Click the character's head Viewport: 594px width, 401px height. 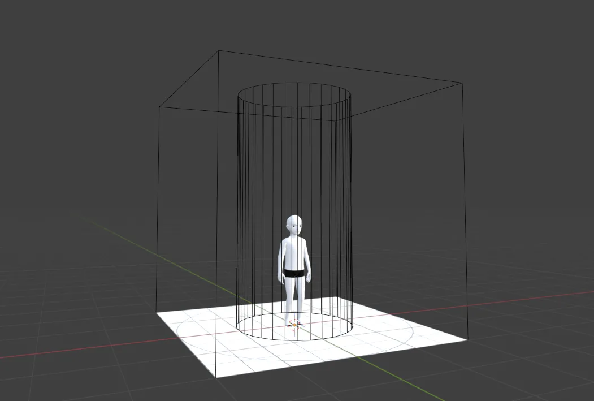click(294, 225)
